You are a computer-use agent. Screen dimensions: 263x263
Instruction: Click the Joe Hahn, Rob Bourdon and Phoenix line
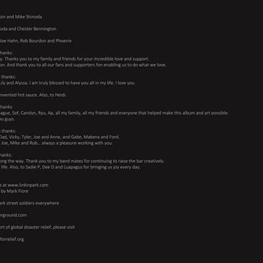[36, 41]
